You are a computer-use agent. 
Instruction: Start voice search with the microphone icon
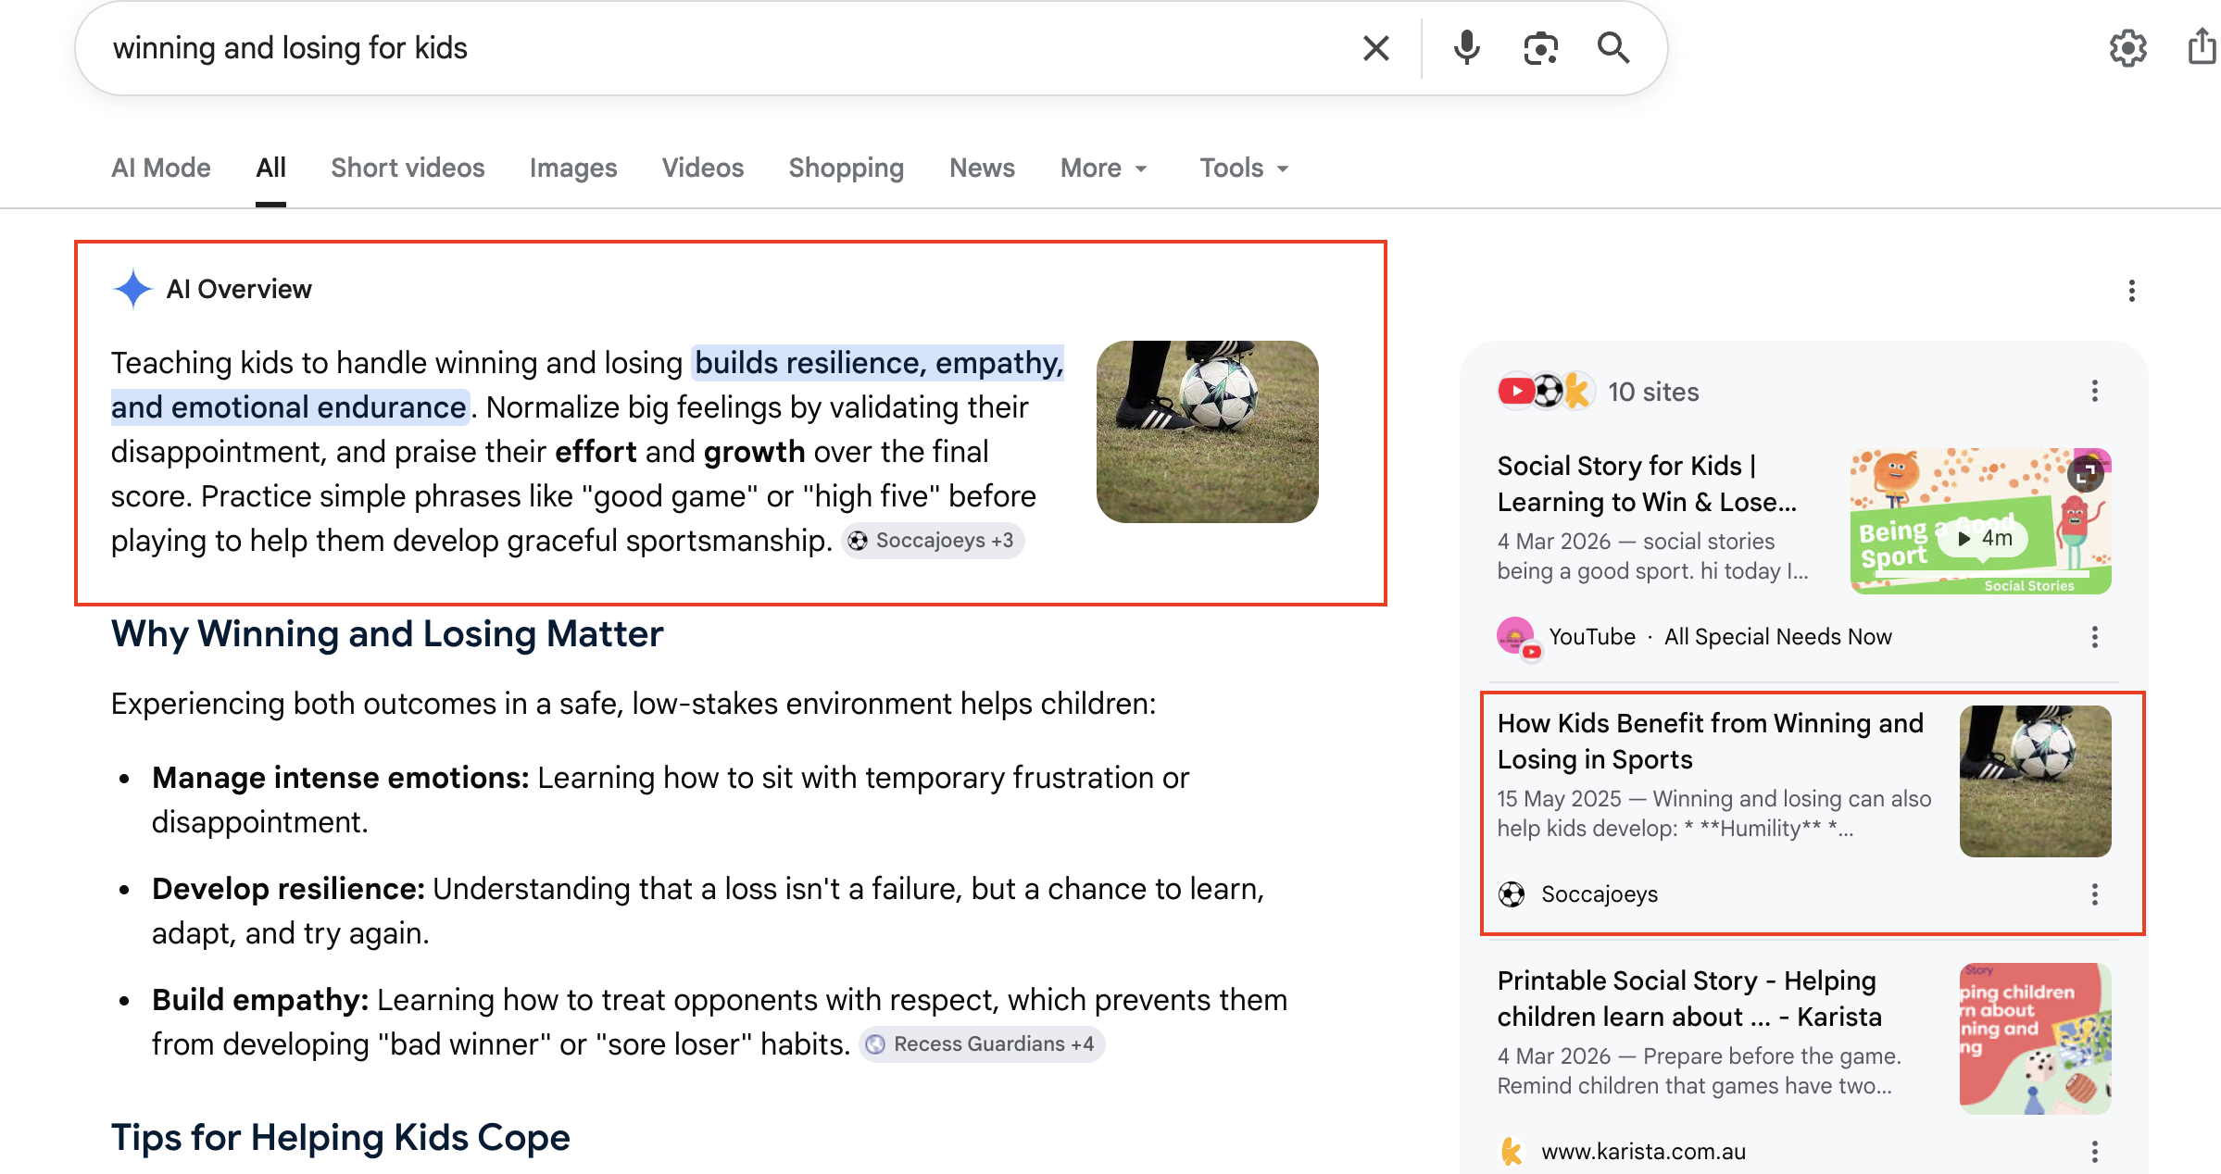[1466, 48]
